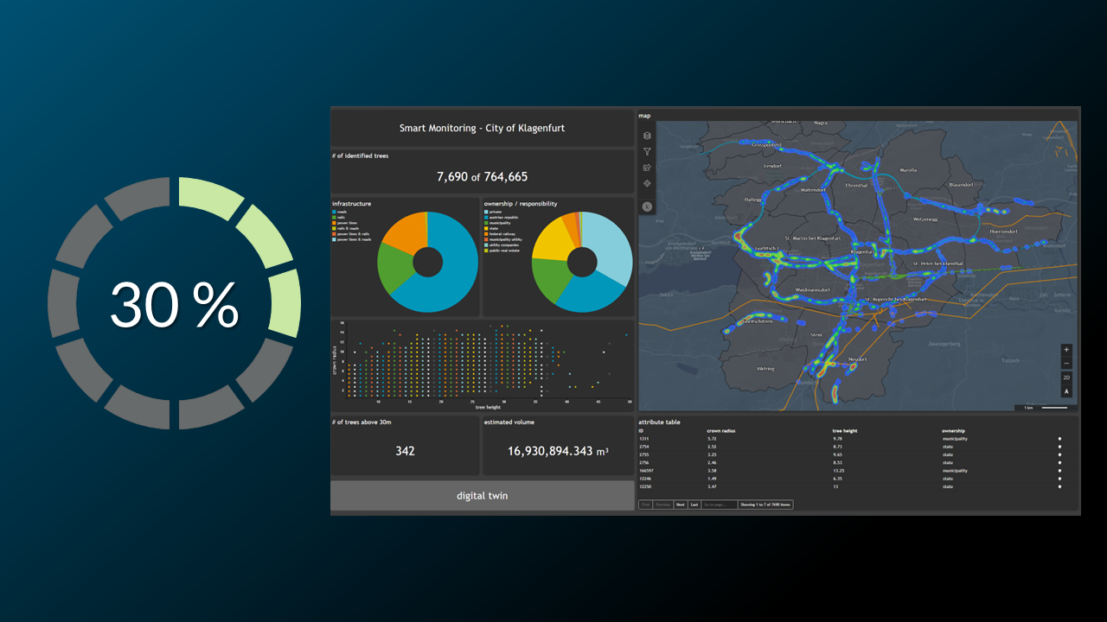Sort table by tree height column header
This screenshot has width=1107, height=622.
[844, 430]
